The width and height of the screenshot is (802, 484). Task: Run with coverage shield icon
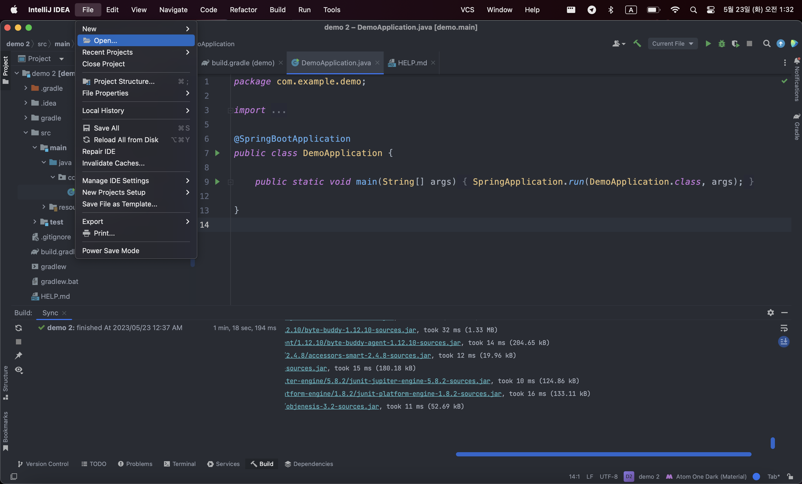pos(735,44)
